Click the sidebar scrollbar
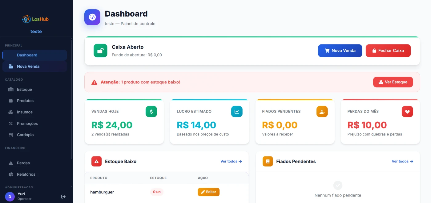This screenshot has width=431, height=203. 72,98
